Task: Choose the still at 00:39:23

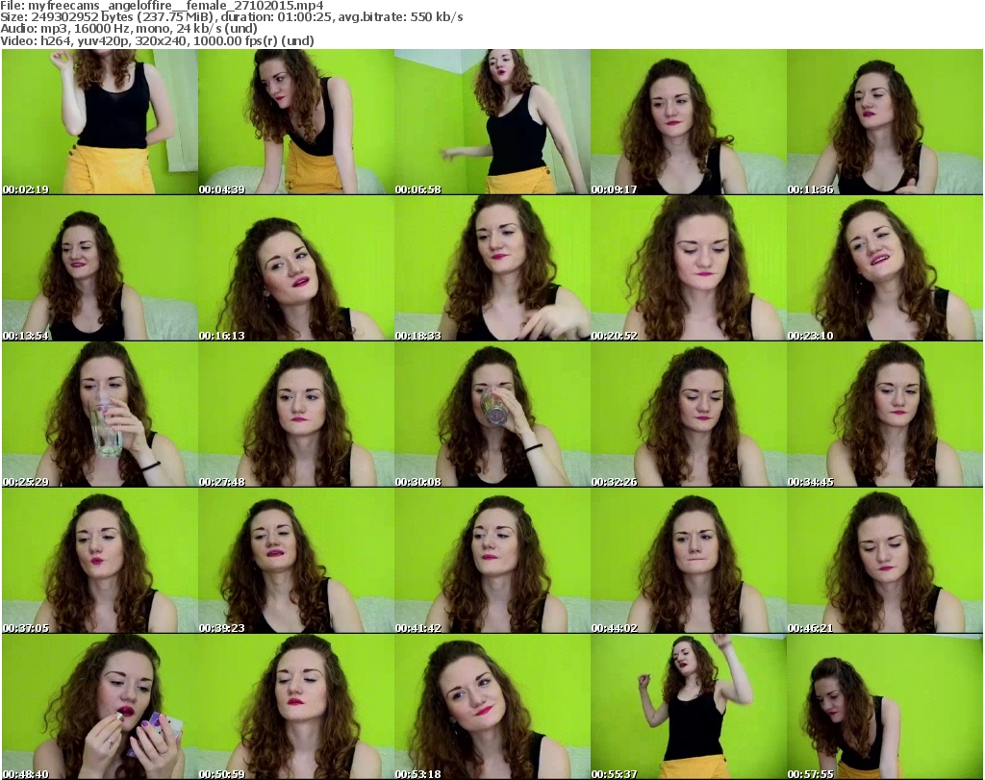Action: coord(296,561)
